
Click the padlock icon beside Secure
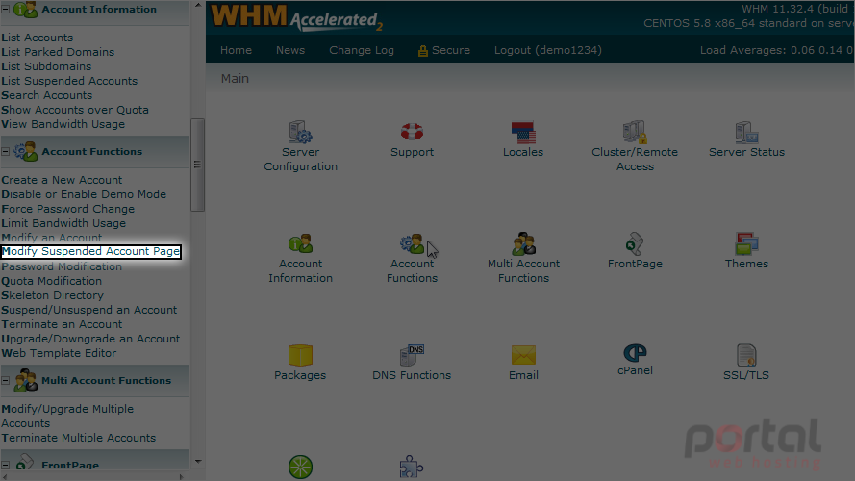pos(422,51)
